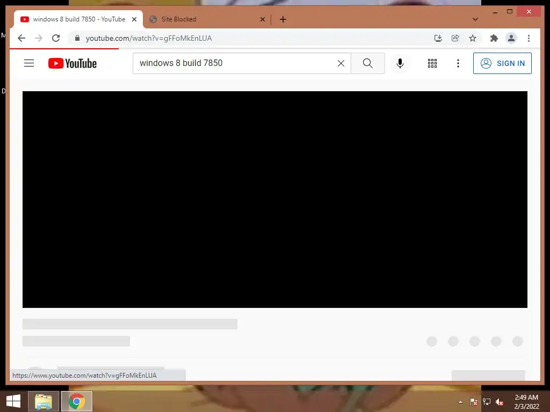Click the black video player area

(x=274, y=200)
